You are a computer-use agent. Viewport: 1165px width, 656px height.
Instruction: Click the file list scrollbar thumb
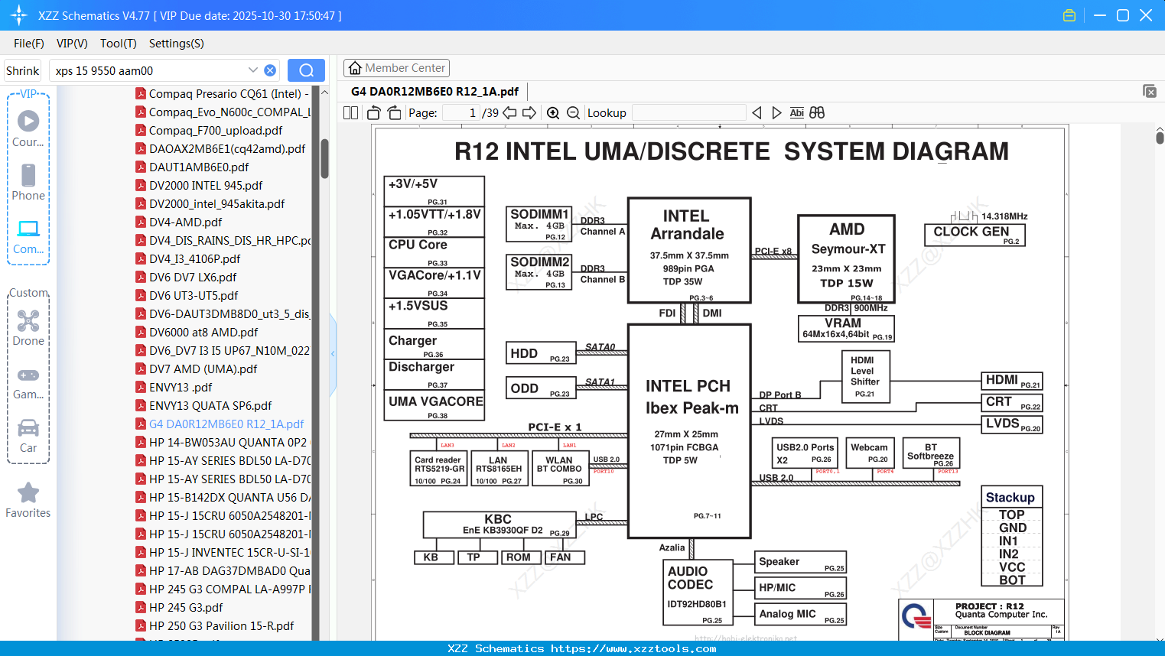point(324,158)
